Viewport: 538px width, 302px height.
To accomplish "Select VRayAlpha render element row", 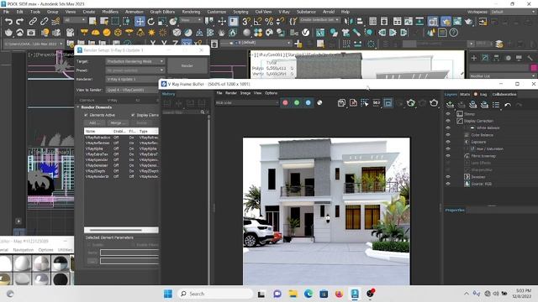I will click(121, 148).
